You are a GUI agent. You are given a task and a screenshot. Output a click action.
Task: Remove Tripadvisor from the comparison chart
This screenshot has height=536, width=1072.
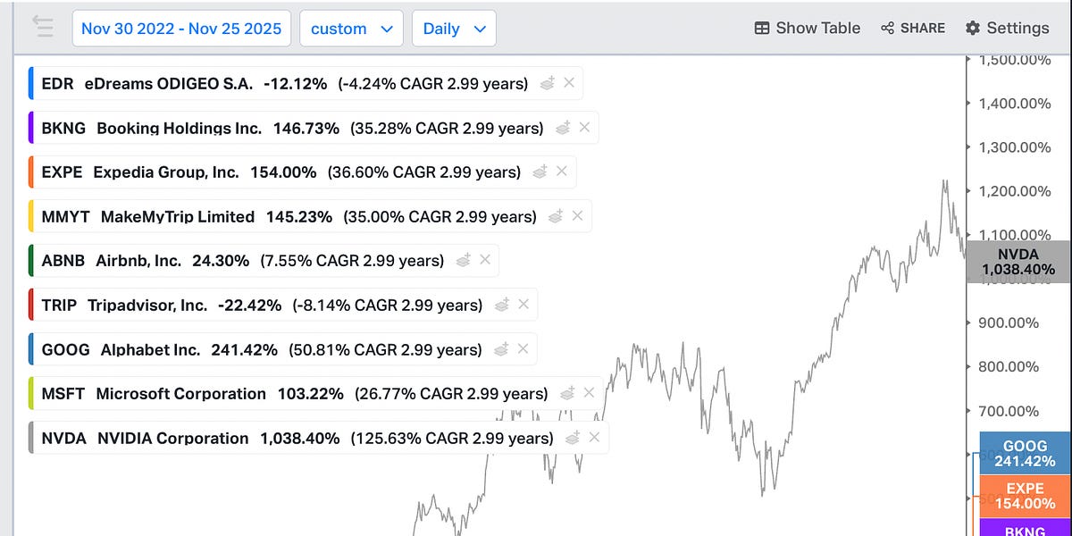(x=523, y=305)
